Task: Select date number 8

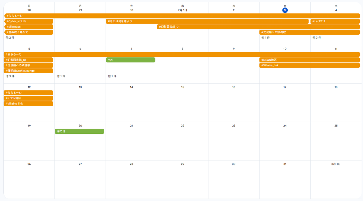Action: (x=183, y=49)
